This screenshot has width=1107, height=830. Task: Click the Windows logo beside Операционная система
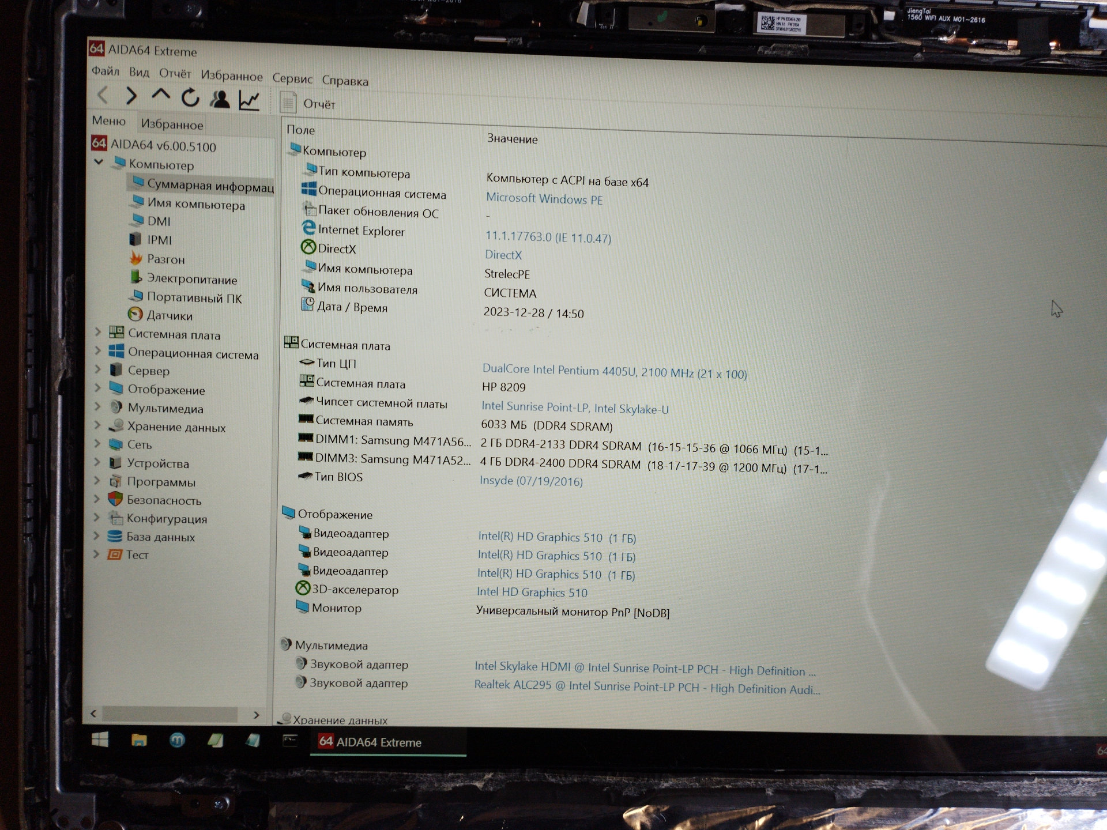pyautogui.click(x=308, y=189)
